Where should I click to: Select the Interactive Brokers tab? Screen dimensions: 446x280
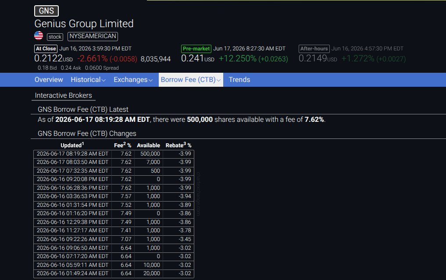pyautogui.click(x=64, y=95)
